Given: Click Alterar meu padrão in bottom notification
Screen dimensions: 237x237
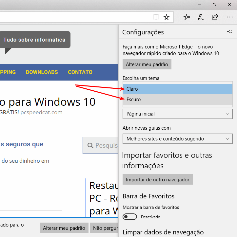Looking at the screenshot, I should (64, 228).
